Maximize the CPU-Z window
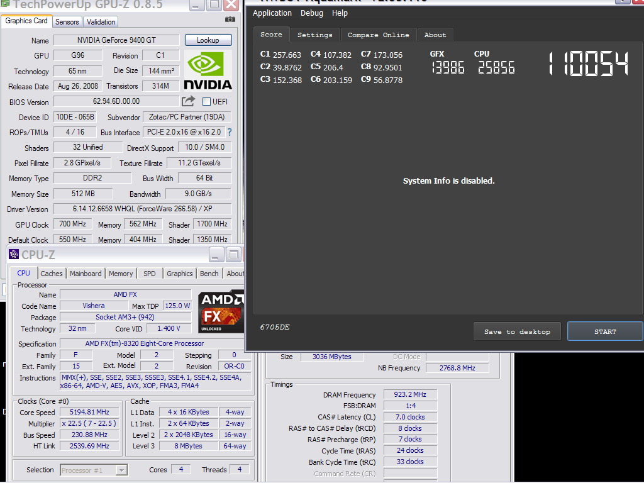This screenshot has height=483, width=644. 233,255
